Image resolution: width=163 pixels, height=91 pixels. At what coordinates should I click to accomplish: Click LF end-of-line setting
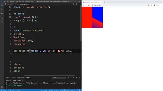(x=59, y=90)
